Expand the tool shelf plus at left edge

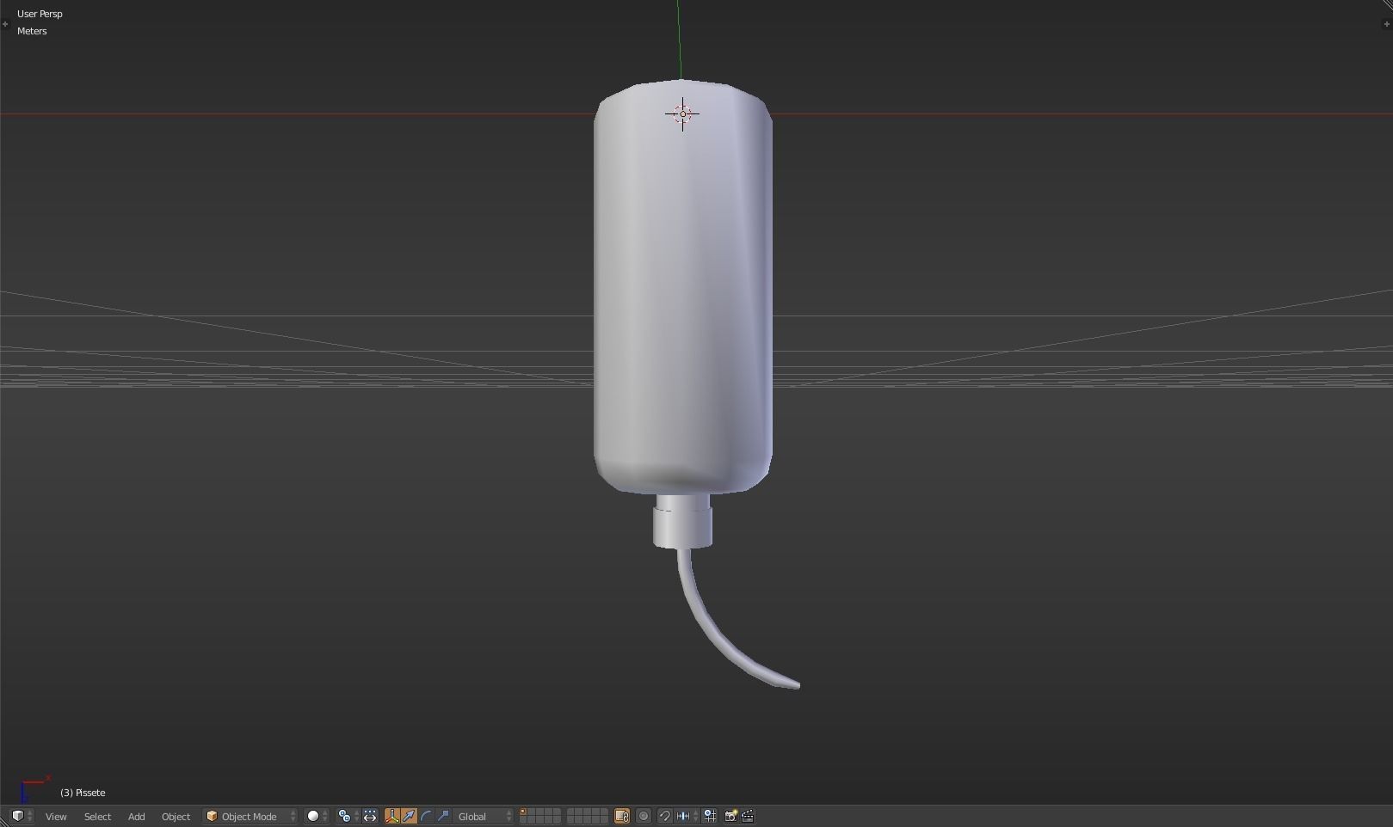(5, 24)
